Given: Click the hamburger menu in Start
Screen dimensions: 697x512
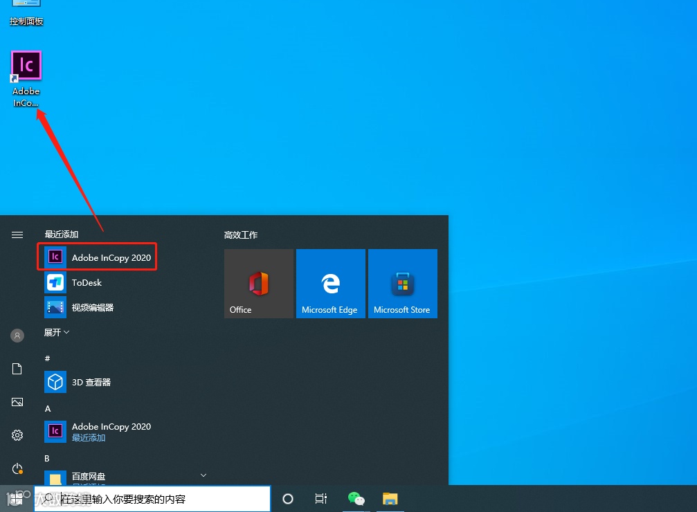Looking at the screenshot, I should point(17,235).
